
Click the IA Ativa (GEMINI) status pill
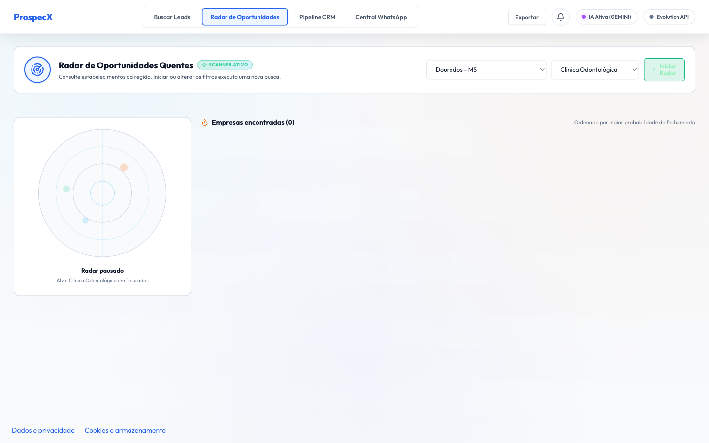pos(607,17)
